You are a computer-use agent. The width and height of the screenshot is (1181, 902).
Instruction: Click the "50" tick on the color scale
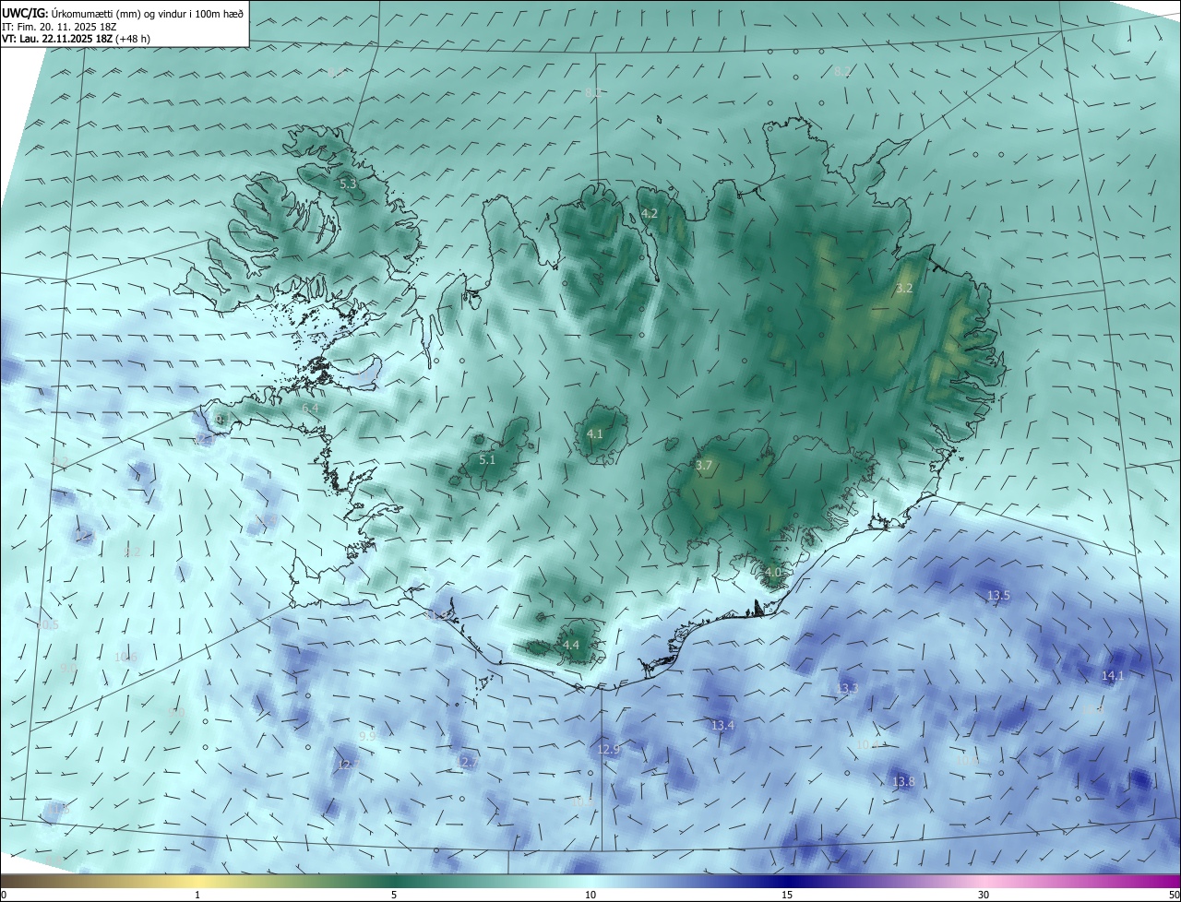(1173, 895)
